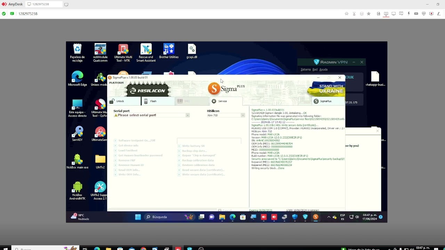445x250 pixels.
Task: Open the SigmaPlus tab on the right
Action: 325,101
